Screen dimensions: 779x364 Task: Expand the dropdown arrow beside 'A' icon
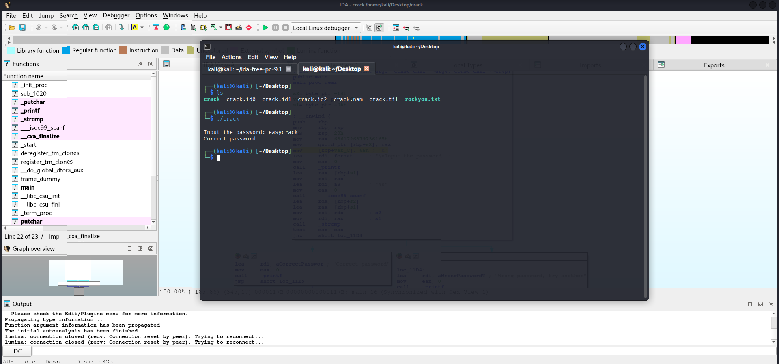click(x=142, y=28)
